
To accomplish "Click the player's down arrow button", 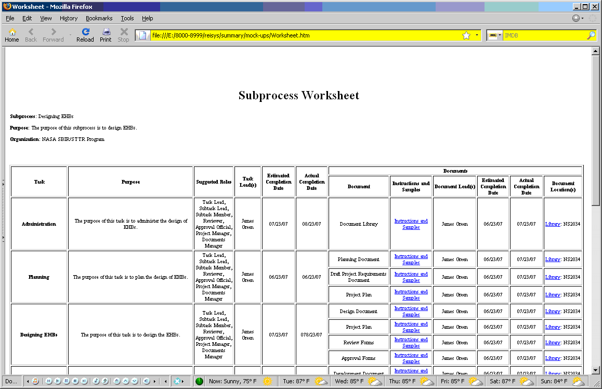I will (134, 381).
